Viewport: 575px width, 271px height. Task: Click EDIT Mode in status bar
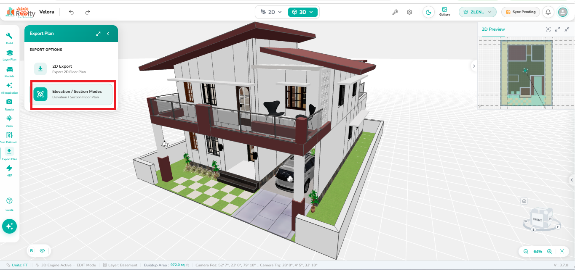[x=86, y=265]
